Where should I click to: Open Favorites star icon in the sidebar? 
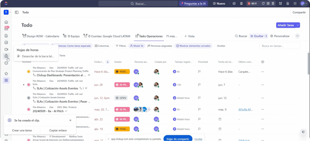(x=6, y=73)
